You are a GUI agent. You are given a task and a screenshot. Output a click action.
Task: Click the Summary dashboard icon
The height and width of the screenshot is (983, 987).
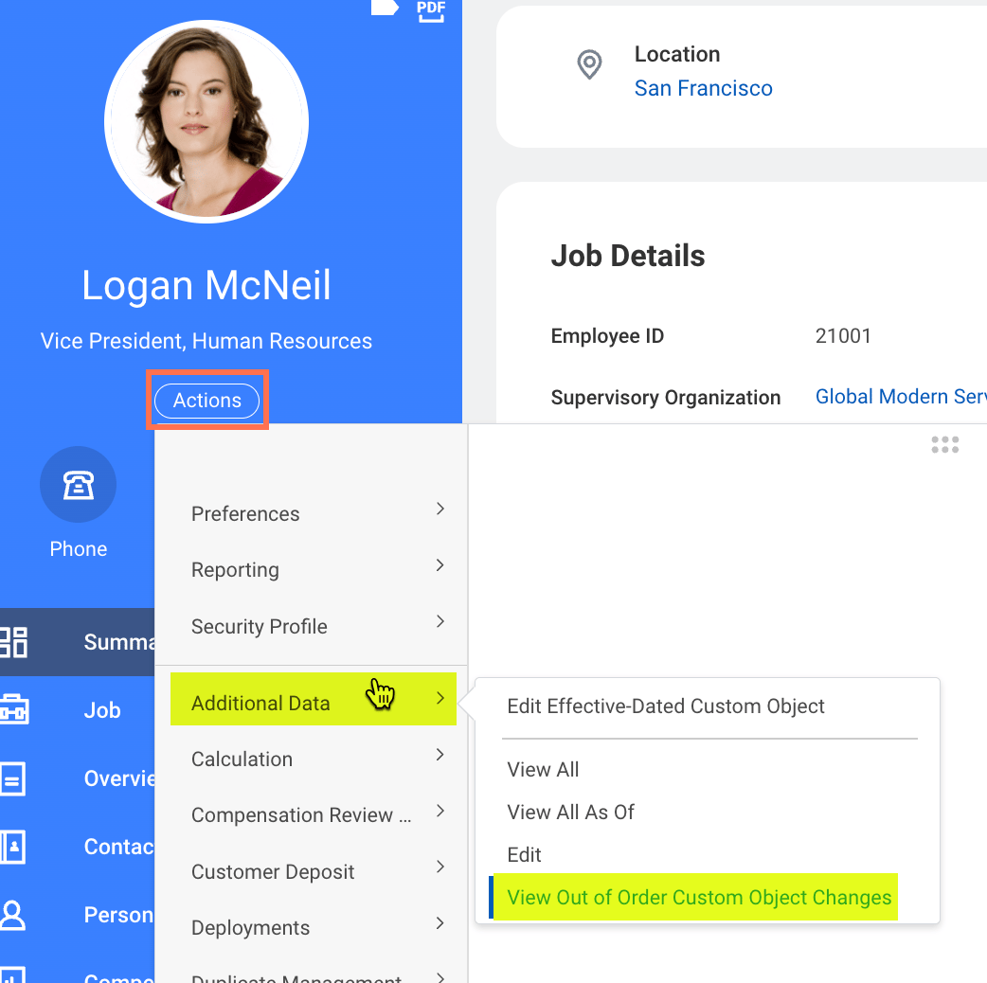[13, 642]
